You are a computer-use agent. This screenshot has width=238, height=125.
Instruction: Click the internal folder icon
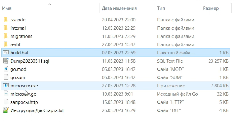[5, 28]
